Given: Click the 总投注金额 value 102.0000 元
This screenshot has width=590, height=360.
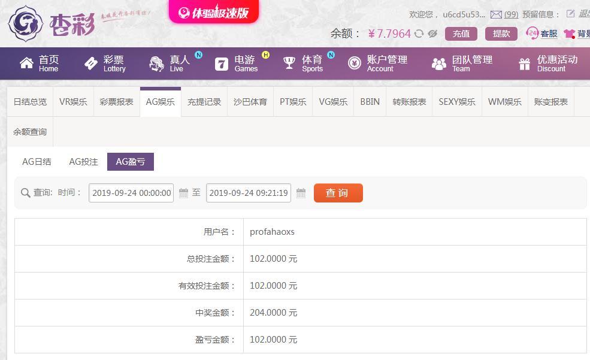Looking at the screenshot, I should point(274,259).
